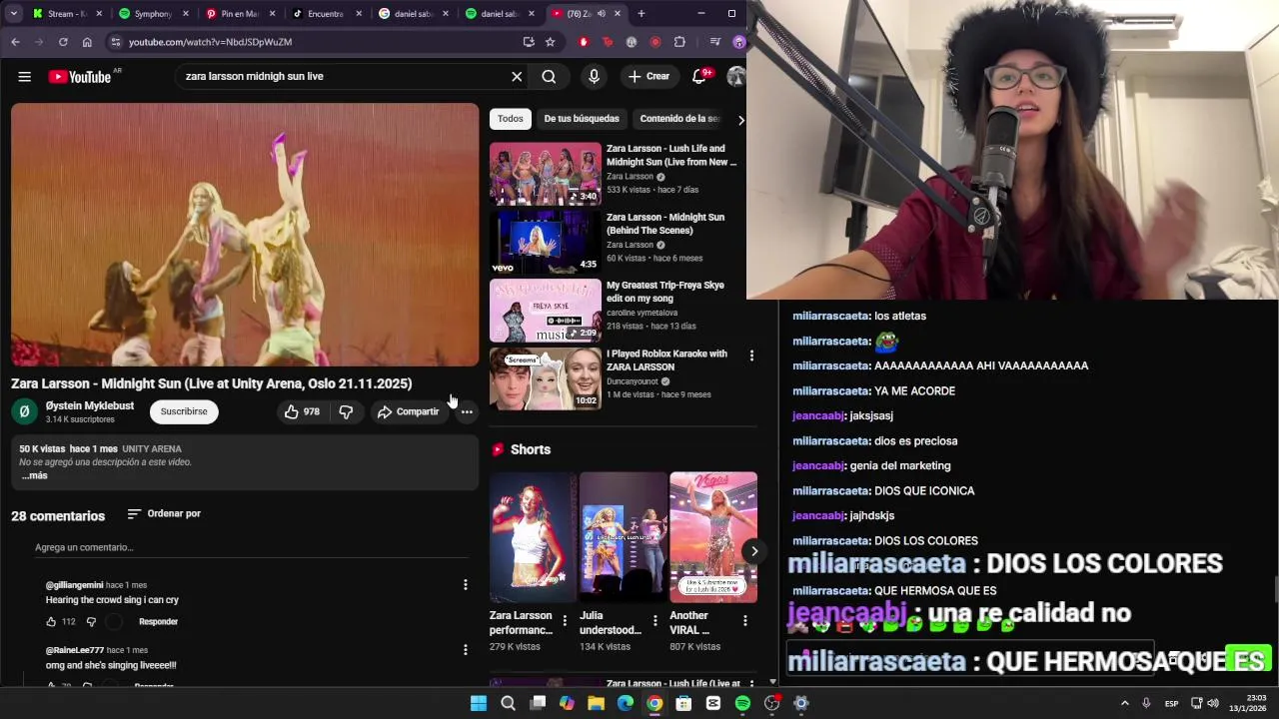Open CapCut from the taskbar
1279x719 pixels.
(713, 703)
